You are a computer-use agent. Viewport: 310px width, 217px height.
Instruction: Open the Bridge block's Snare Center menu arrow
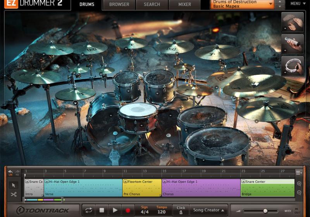click(243, 181)
